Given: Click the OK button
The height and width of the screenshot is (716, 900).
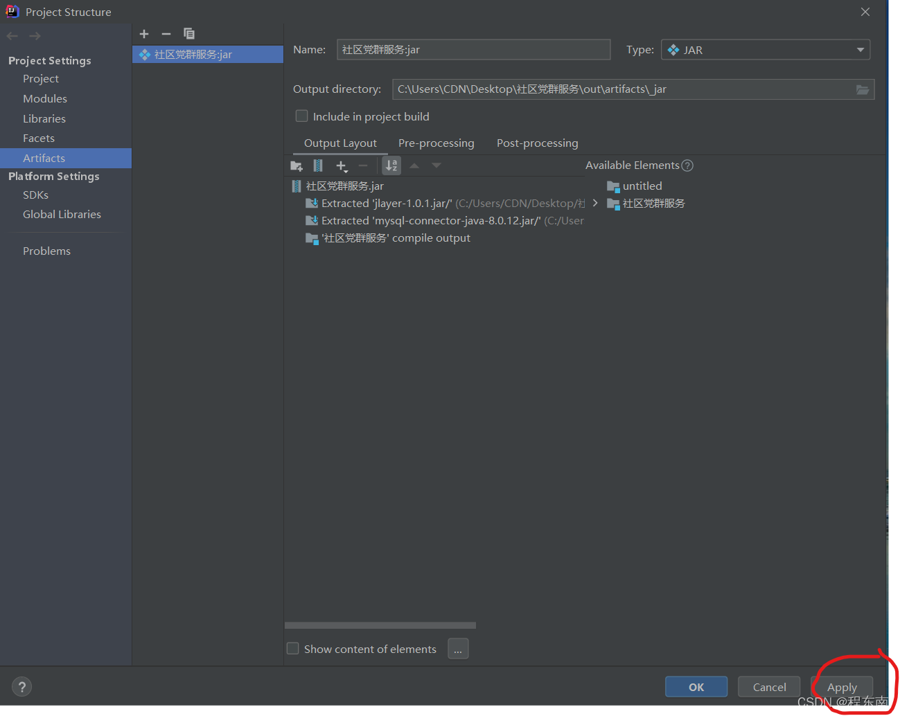Looking at the screenshot, I should [x=696, y=687].
